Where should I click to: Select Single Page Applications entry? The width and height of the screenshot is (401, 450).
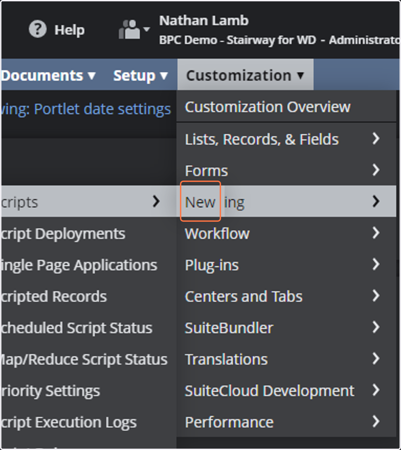pyautogui.click(x=89, y=265)
